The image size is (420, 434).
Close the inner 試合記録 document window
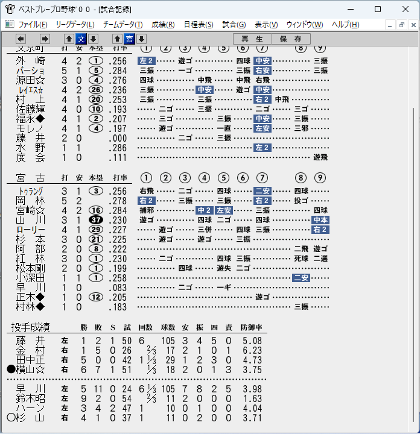point(413,25)
